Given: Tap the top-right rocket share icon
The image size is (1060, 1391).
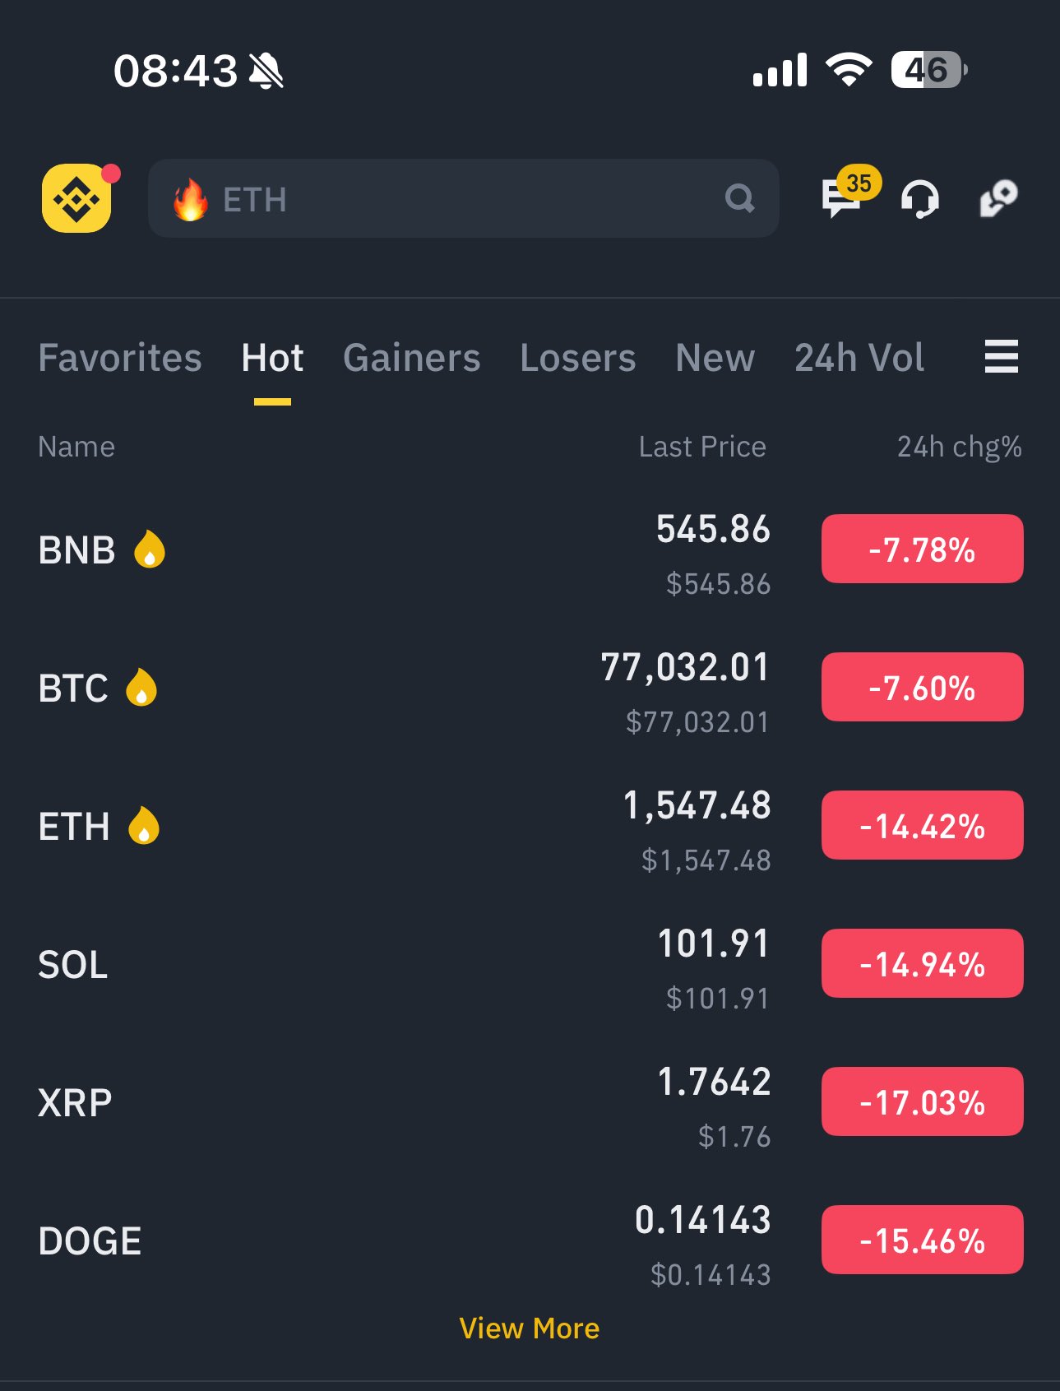Looking at the screenshot, I should click(998, 198).
